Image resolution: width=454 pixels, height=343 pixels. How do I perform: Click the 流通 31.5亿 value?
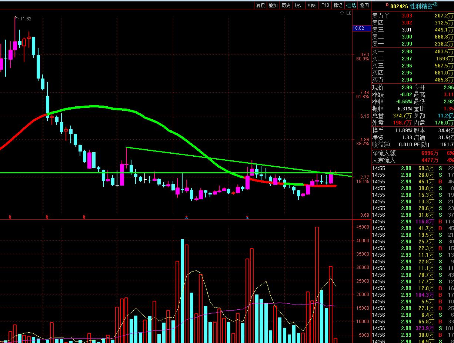pos(446,137)
